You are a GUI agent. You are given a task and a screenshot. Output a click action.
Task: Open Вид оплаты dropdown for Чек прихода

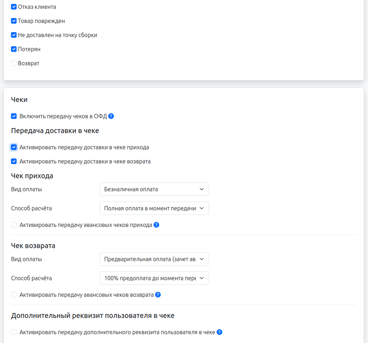click(154, 189)
